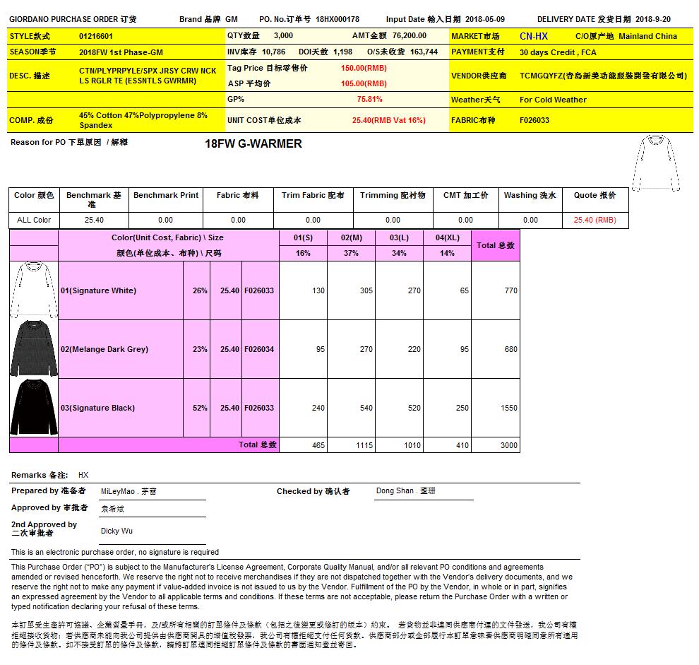Viewport: 699px width, 665px height.
Task: Select the 18FW G-WARMER title
Action: pyautogui.click(x=253, y=144)
